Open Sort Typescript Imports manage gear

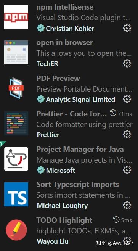127,205
